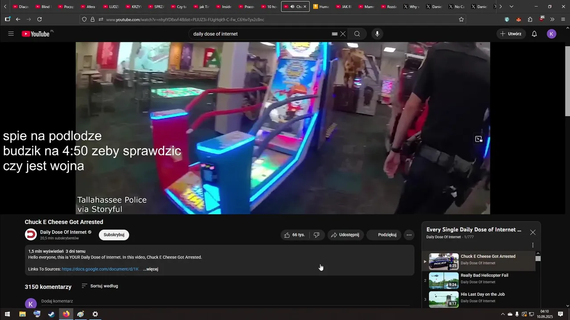Click the browser address bar URL
The width and height of the screenshot is (570, 320).
pos(185,19)
